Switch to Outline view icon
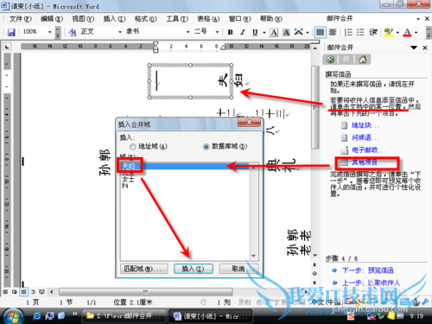432x324 pixels. tap(33, 292)
